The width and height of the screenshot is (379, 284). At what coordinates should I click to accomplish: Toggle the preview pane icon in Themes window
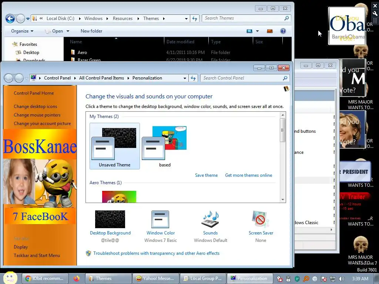pos(270,31)
